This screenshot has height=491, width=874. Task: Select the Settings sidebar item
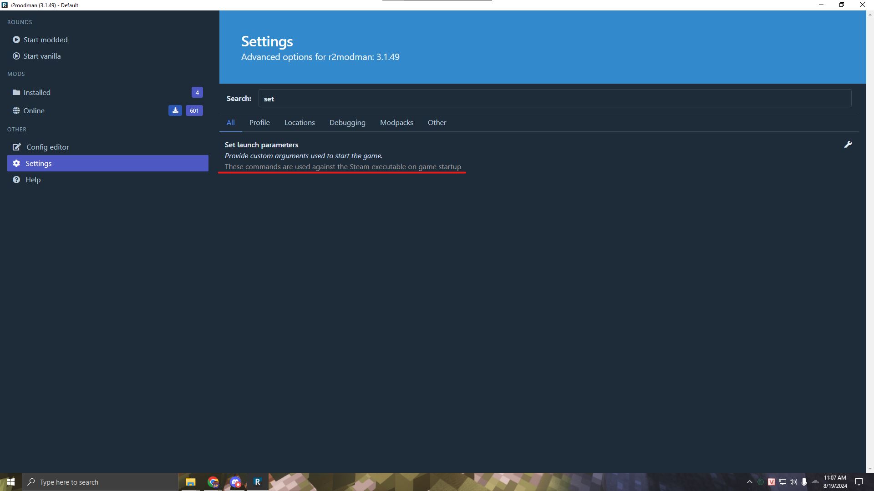[x=39, y=163]
